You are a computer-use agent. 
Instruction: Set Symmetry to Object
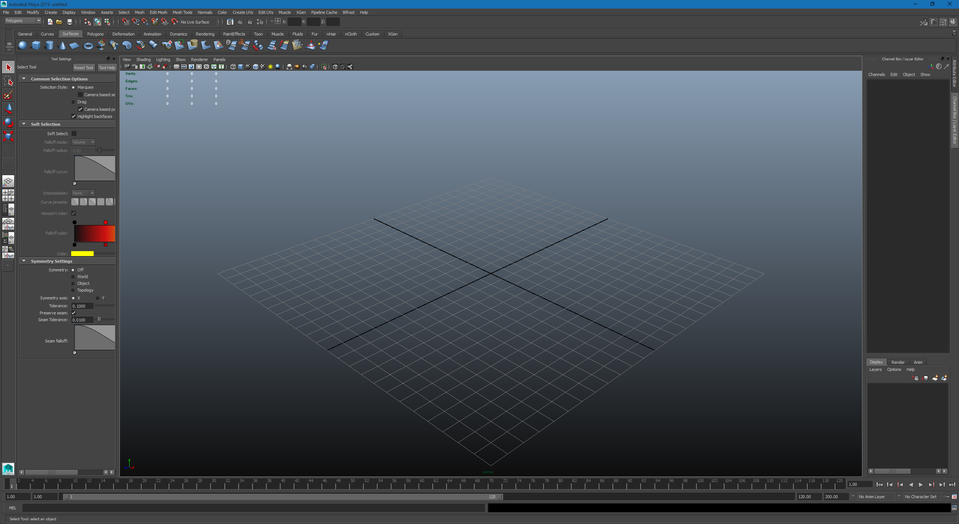coord(73,283)
